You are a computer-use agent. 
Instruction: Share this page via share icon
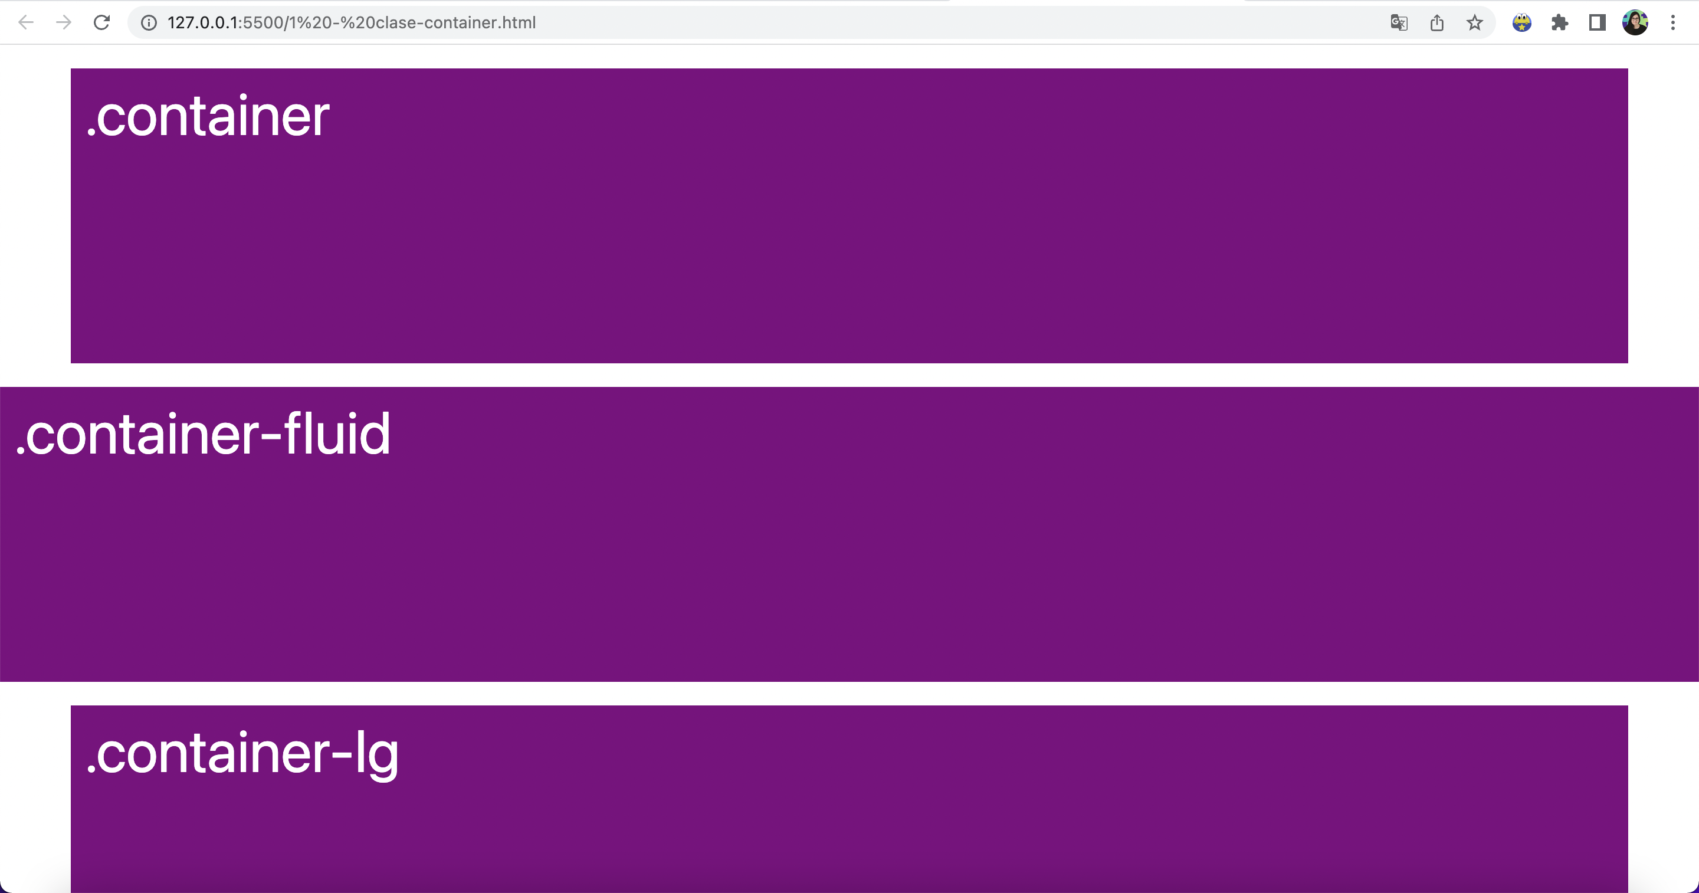[1437, 22]
